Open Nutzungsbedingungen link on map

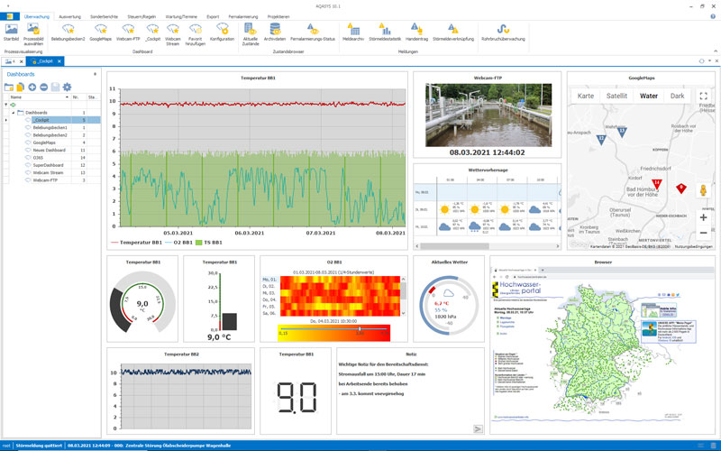tap(693, 246)
